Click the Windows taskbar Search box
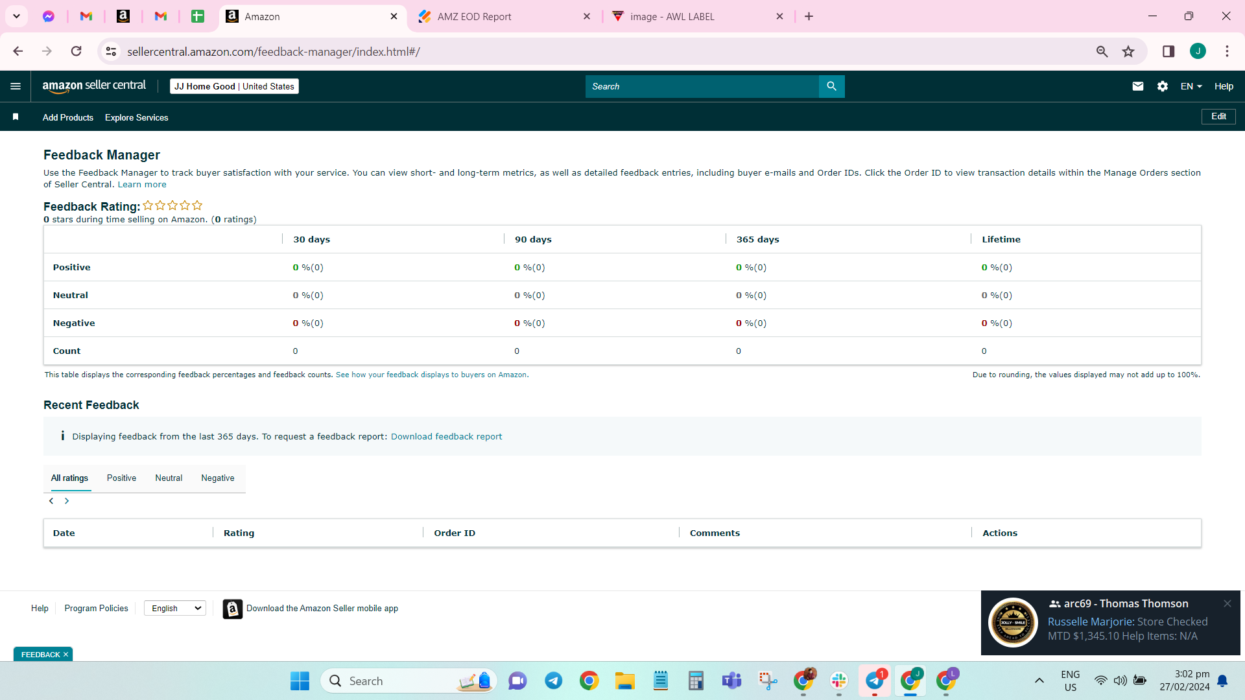This screenshot has width=1245, height=700. click(409, 681)
